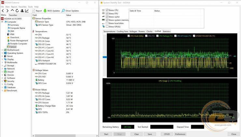Click the Operating System Windows icon
Viewport: 241px width, 137px height.
coord(5,53)
